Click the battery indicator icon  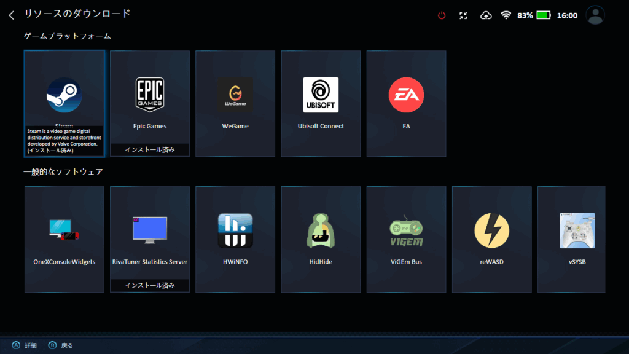click(544, 15)
